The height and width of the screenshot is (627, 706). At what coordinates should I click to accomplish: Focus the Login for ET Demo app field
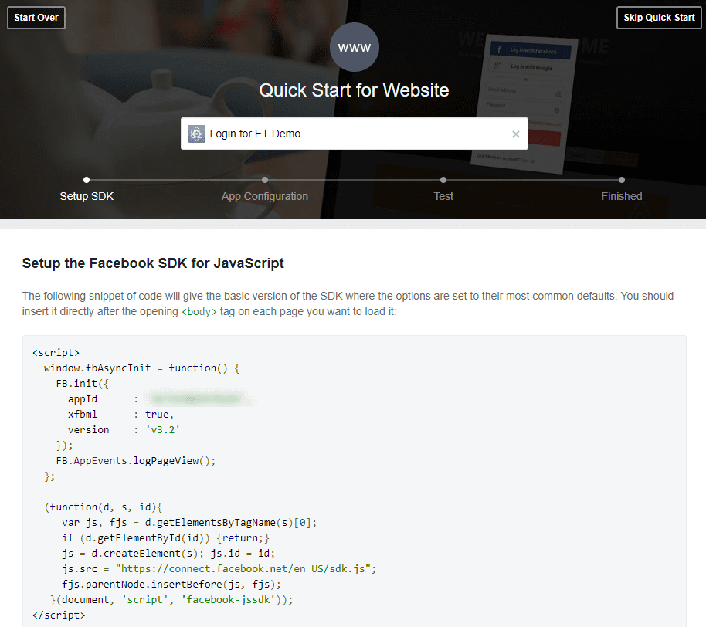tap(348, 134)
